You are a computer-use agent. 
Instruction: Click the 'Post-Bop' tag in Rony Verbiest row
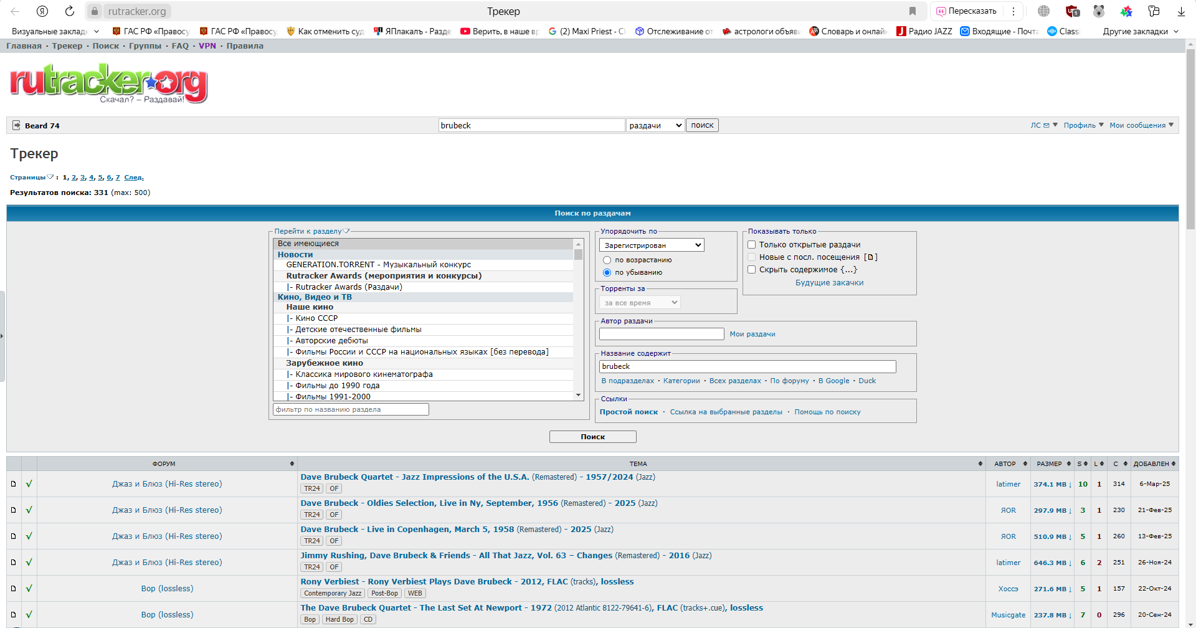tap(384, 593)
